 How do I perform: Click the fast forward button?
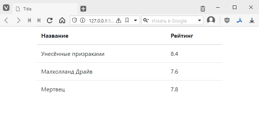pos(39,20)
